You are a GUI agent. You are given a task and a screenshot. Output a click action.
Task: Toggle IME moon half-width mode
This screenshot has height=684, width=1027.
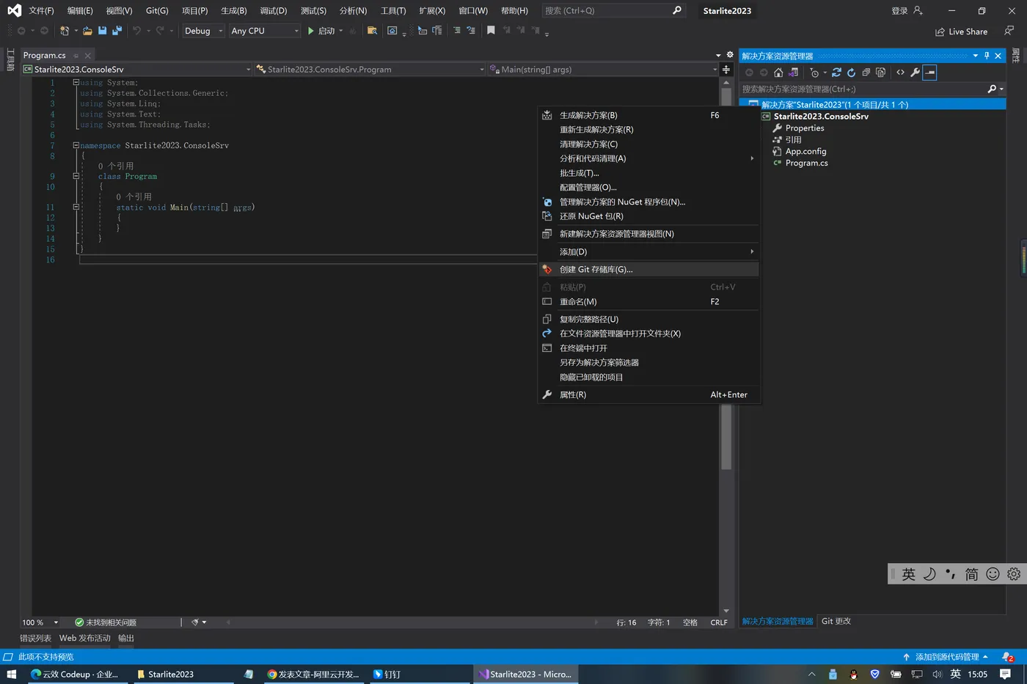929,574
